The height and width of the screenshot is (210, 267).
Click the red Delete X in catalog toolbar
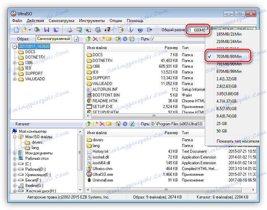click(102, 124)
